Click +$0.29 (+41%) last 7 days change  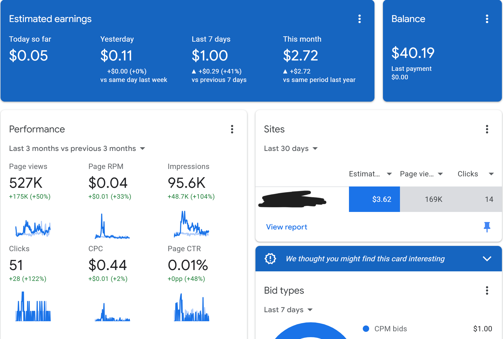216,71
